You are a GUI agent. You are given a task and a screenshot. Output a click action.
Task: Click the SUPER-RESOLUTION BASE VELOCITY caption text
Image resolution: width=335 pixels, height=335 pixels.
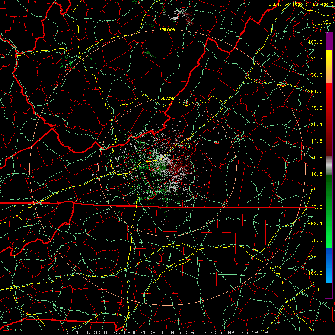click(117, 332)
